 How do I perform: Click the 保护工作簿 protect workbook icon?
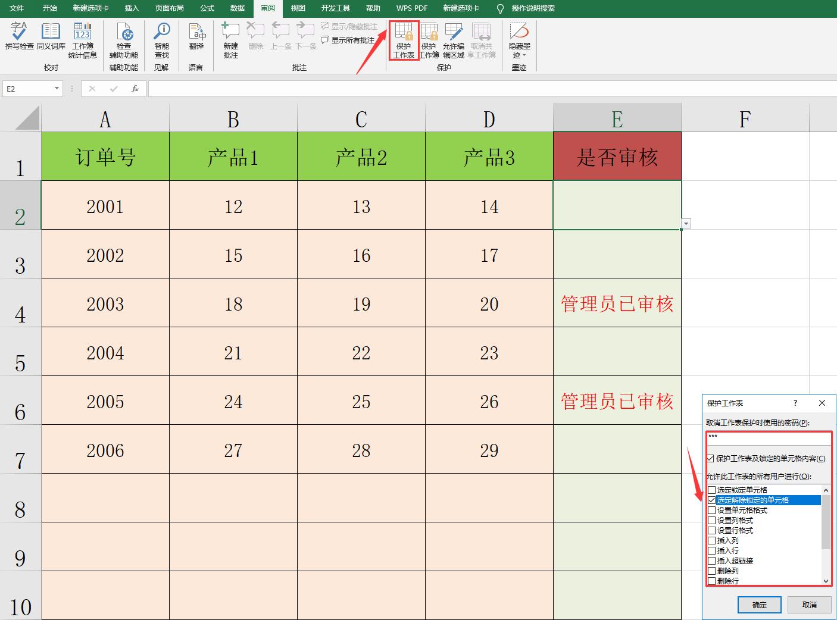[x=429, y=42]
